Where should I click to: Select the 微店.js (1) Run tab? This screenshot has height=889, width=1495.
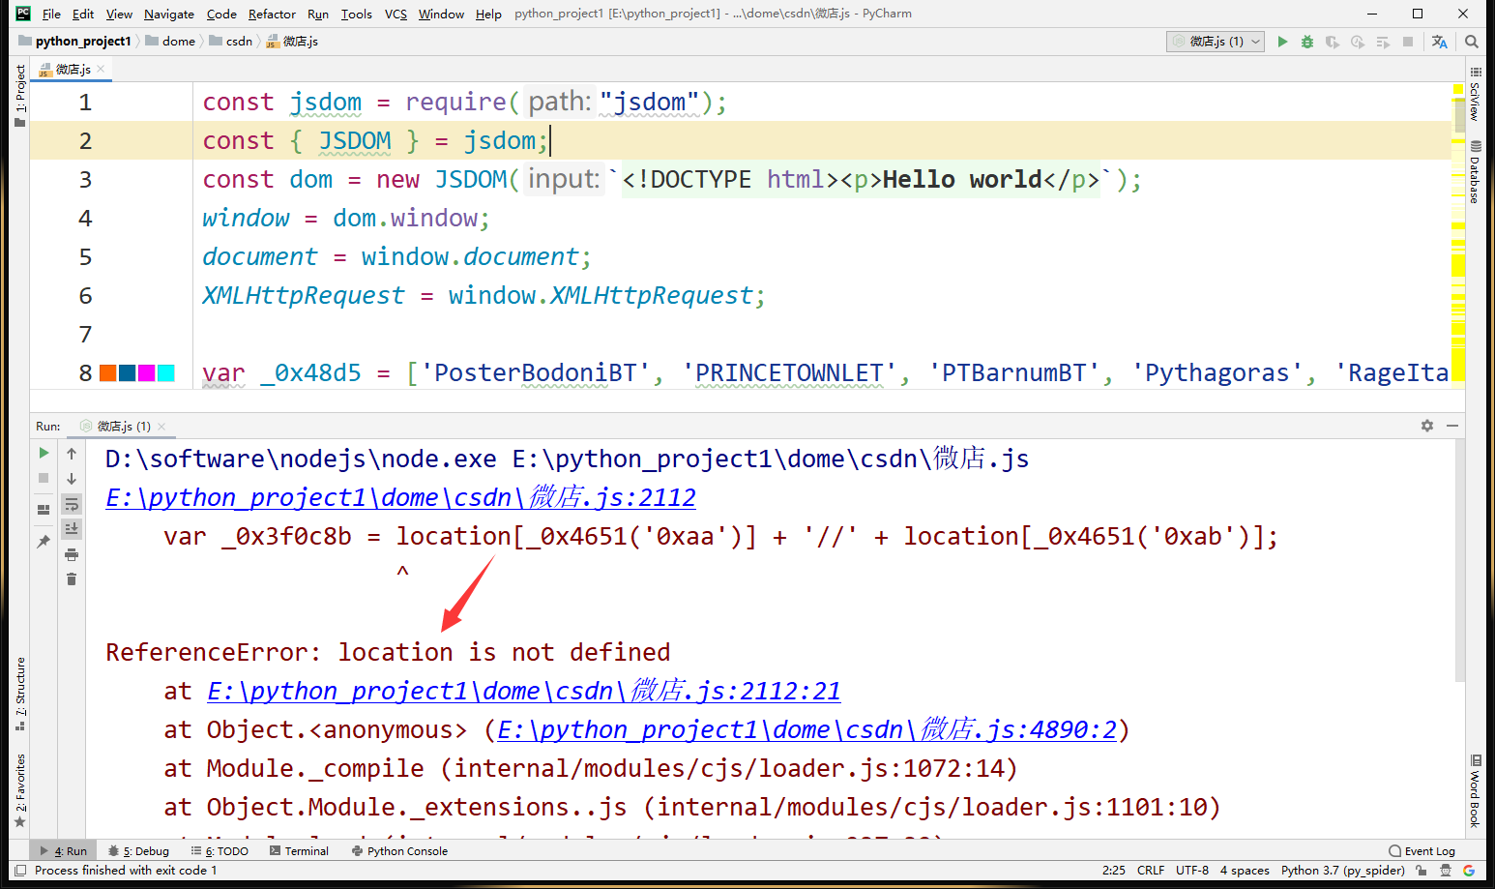(x=124, y=426)
